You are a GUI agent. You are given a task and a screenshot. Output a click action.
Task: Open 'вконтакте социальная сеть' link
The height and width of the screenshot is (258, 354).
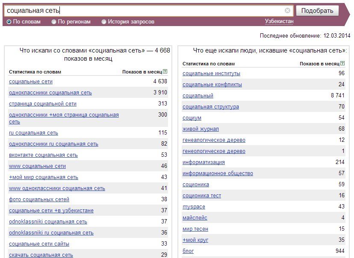tap(43, 155)
